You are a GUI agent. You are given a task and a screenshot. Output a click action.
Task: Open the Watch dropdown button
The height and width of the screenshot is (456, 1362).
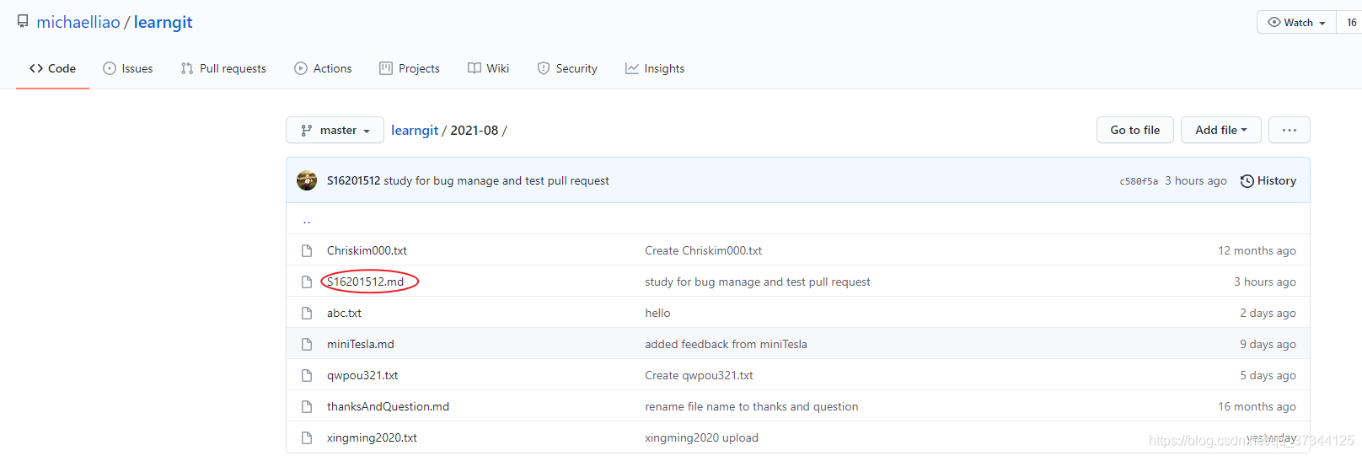1296,22
